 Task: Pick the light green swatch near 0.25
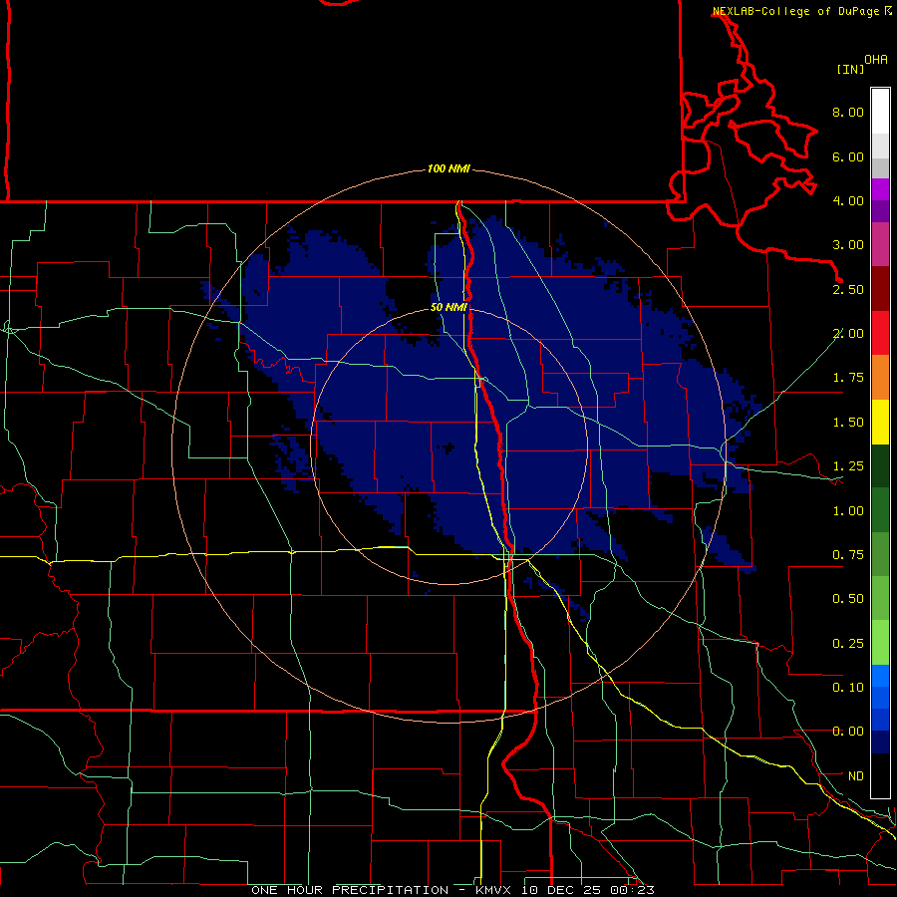click(880, 643)
